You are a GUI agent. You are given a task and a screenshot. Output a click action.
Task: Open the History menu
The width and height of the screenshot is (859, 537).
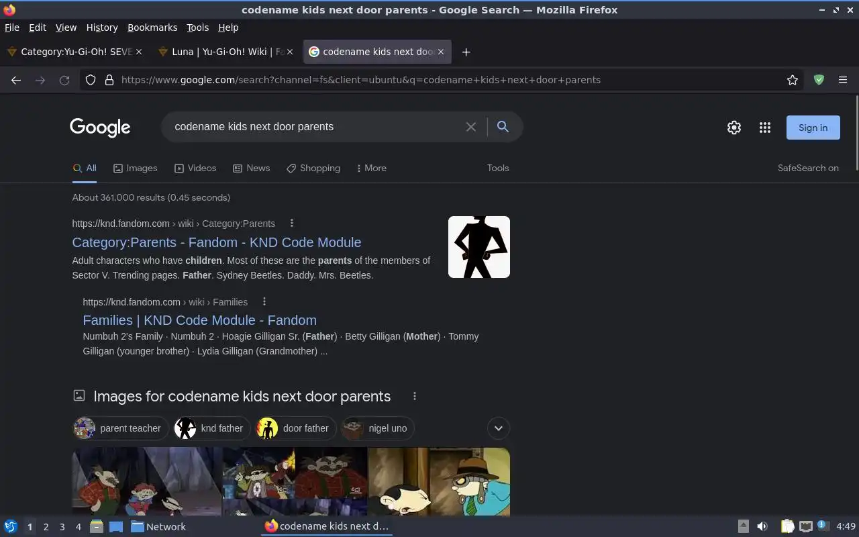pos(102,28)
